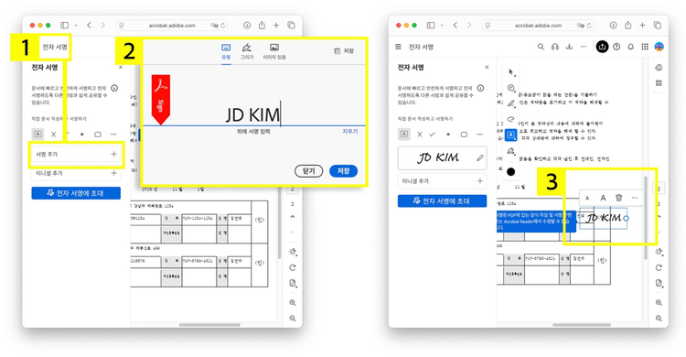
Task: Click 서명 추가 in left window
Action: click(76, 154)
